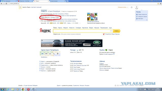
Task: Click the weather moon icon
Action: (x=77, y=50)
